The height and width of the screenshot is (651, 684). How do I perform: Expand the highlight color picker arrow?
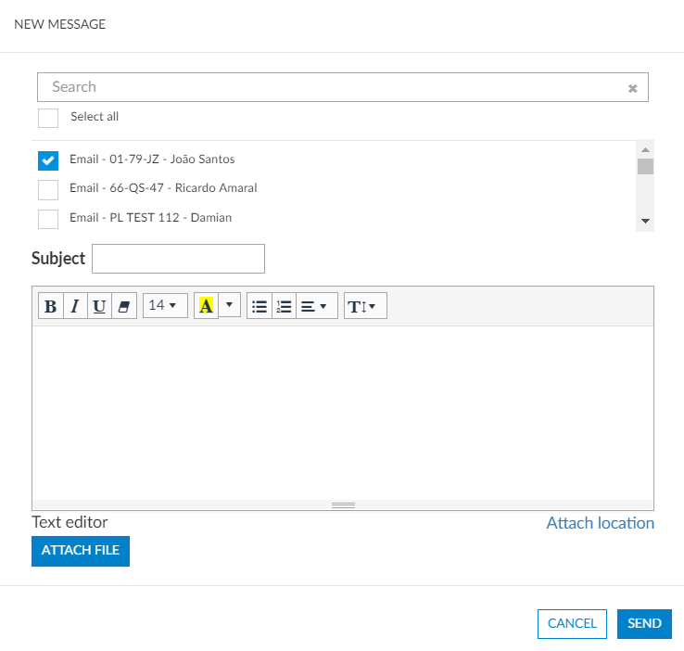click(x=230, y=306)
